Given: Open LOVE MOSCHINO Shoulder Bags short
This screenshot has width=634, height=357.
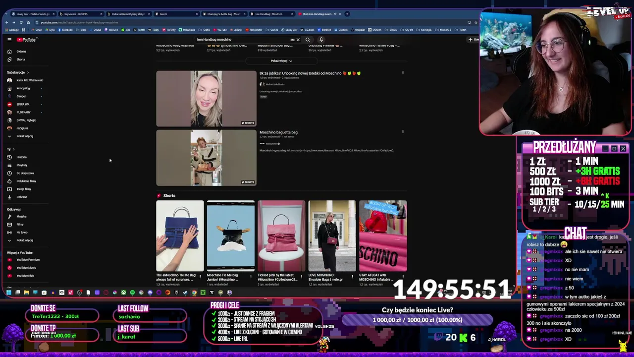Looking at the screenshot, I should (332, 236).
